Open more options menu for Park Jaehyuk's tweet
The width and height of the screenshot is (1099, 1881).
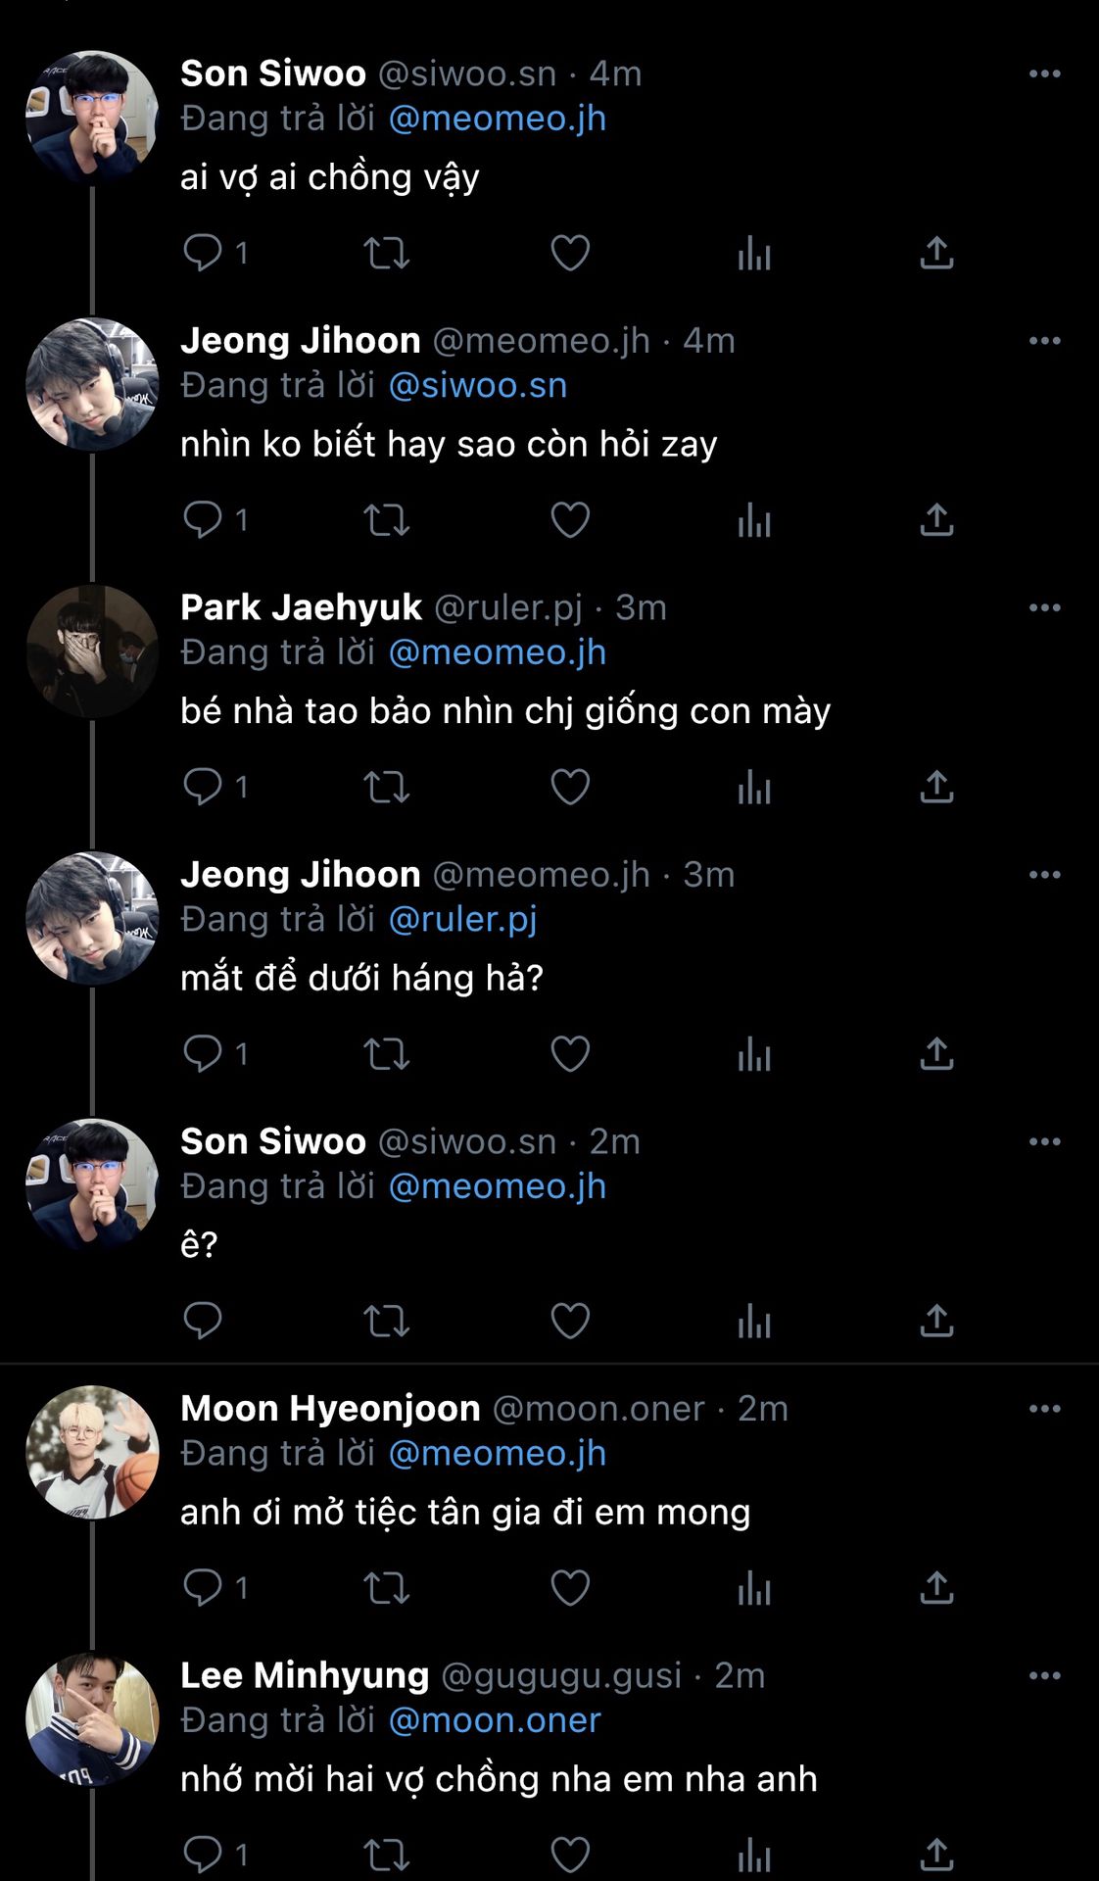(x=1044, y=607)
